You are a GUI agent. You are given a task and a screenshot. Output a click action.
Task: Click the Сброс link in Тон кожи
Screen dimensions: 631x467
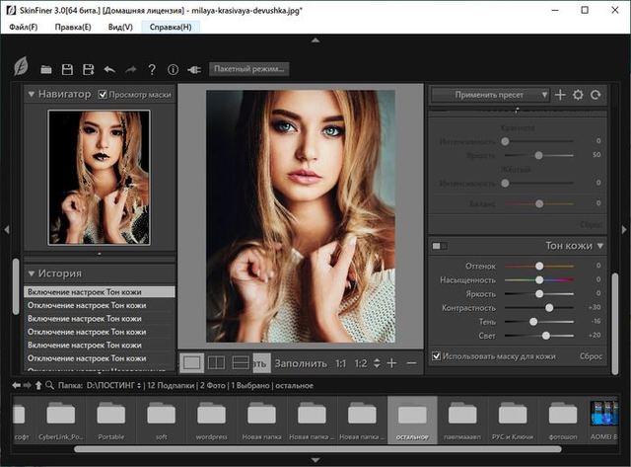591,355
